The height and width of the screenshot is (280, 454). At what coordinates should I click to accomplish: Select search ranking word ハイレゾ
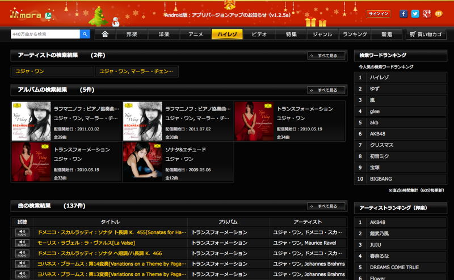pyautogui.click(x=379, y=78)
